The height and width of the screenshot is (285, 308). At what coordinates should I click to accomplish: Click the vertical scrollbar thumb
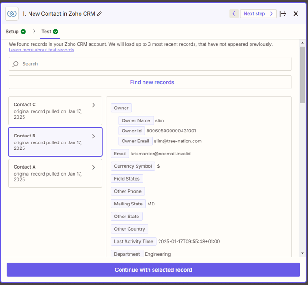[x=302, y=75]
